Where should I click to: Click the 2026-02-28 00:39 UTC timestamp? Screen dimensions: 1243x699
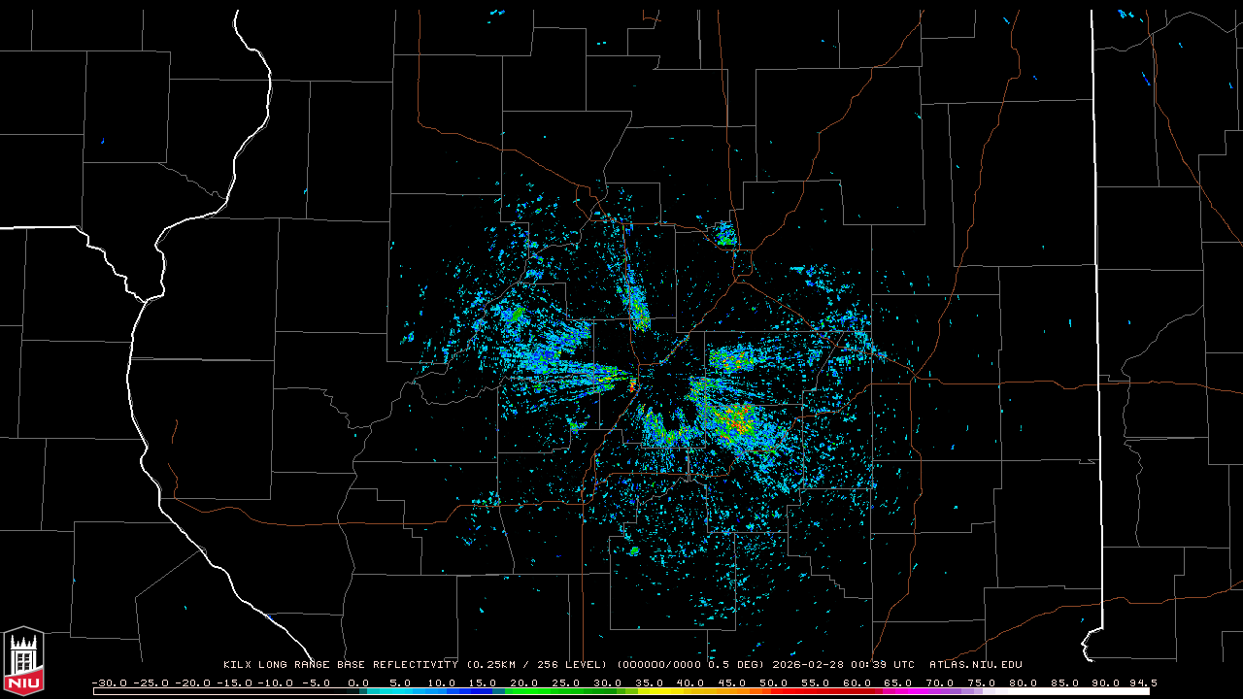pos(844,665)
